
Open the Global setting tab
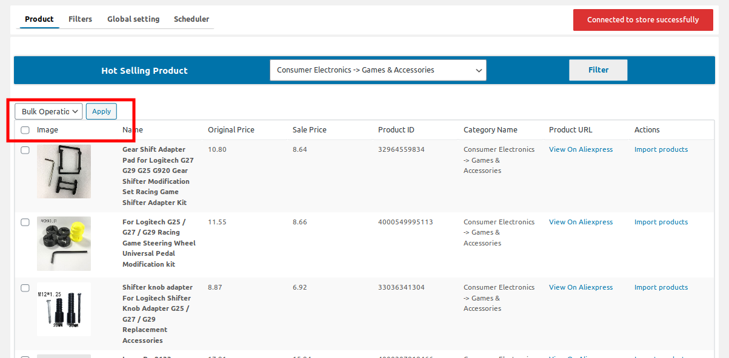(133, 19)
